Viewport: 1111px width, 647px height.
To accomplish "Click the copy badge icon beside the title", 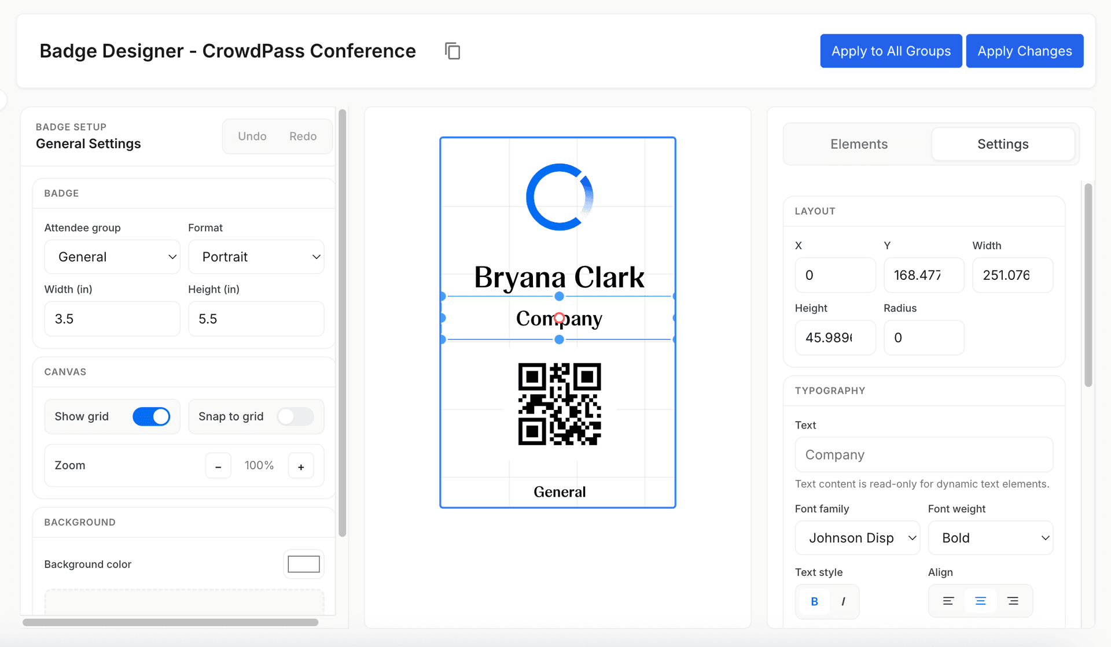I will [453, 51].
